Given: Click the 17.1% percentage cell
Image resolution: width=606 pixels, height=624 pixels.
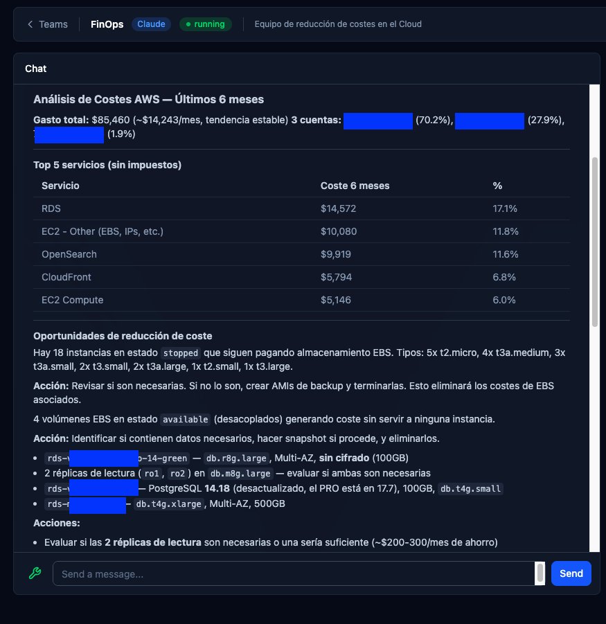Looking at the screenshot, I should click(505, 208).
